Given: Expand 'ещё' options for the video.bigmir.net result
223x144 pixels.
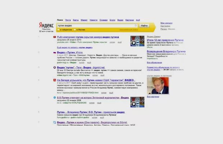Looking at the screenshot, I should [102, 75].
